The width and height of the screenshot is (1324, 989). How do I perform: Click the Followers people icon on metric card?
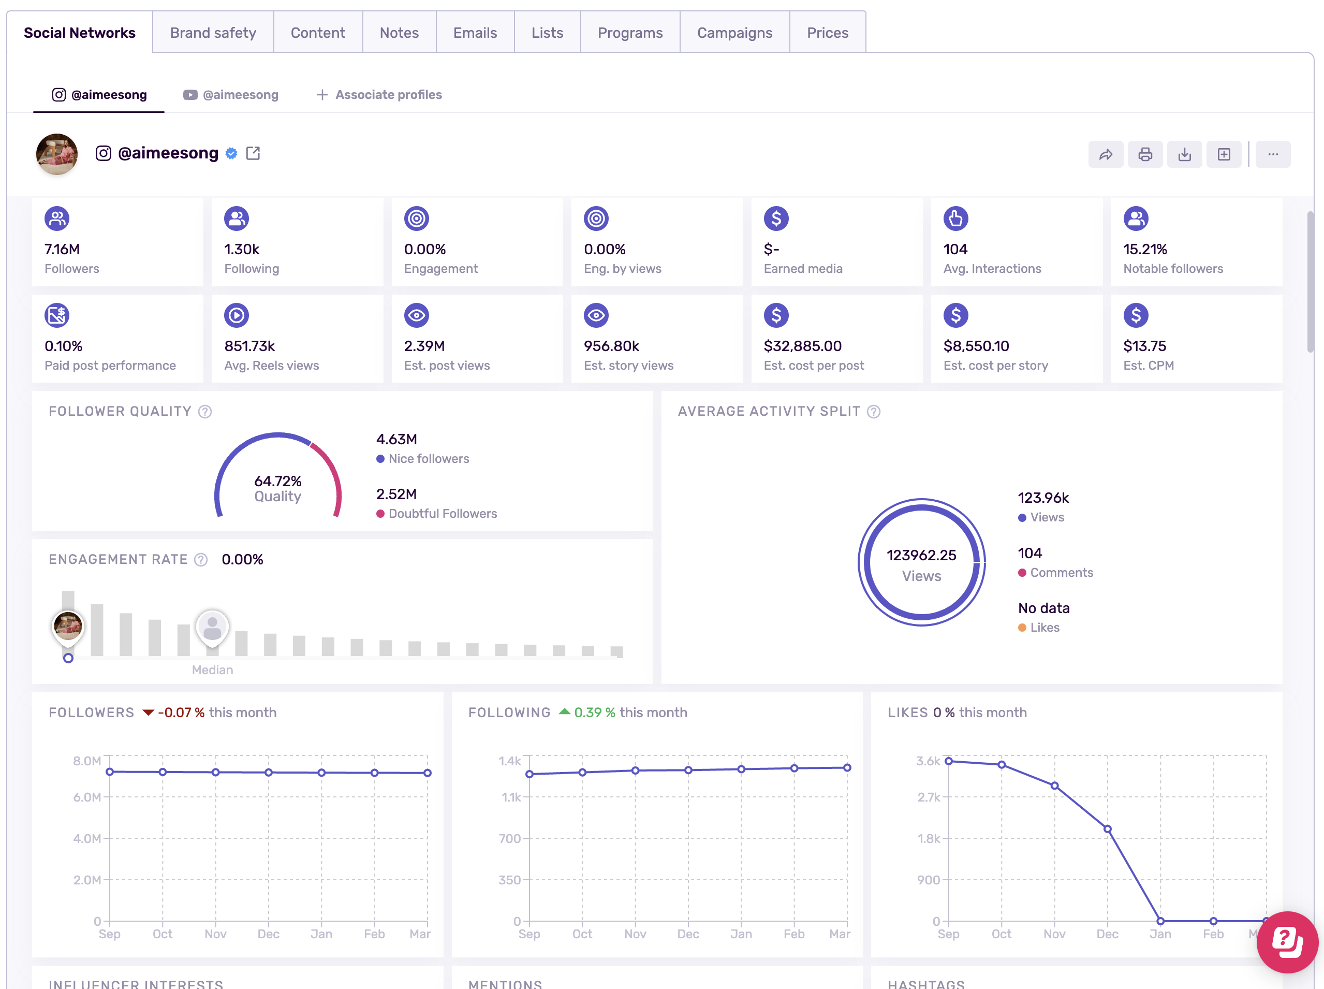(57, 219)
